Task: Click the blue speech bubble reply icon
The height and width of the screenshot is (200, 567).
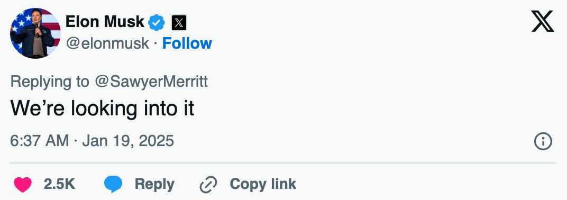Action: pos(113,185)
